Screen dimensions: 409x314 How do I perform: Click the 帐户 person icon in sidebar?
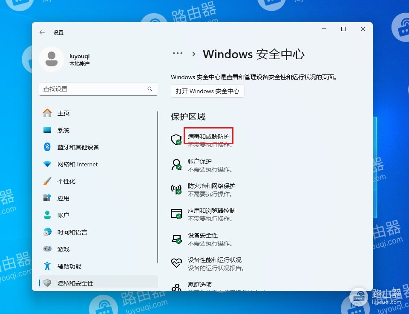47,215
